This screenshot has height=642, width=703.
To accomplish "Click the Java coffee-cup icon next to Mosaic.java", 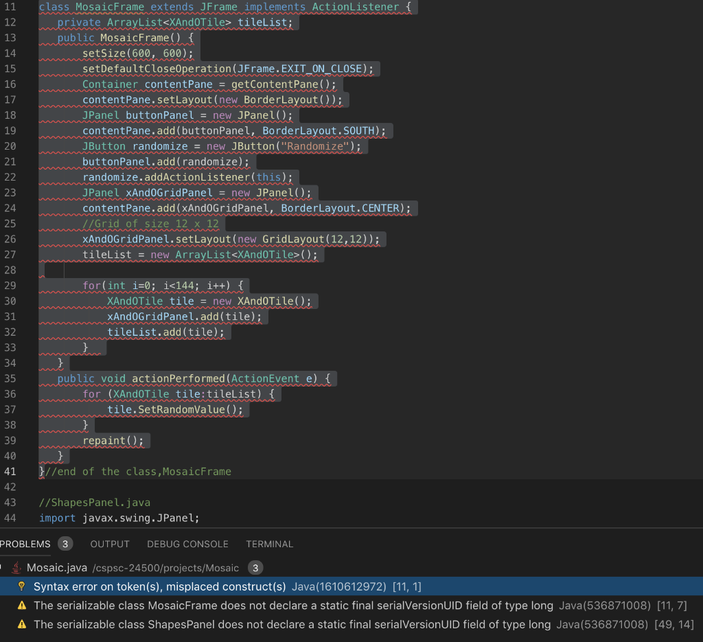I will click(16, 568).
